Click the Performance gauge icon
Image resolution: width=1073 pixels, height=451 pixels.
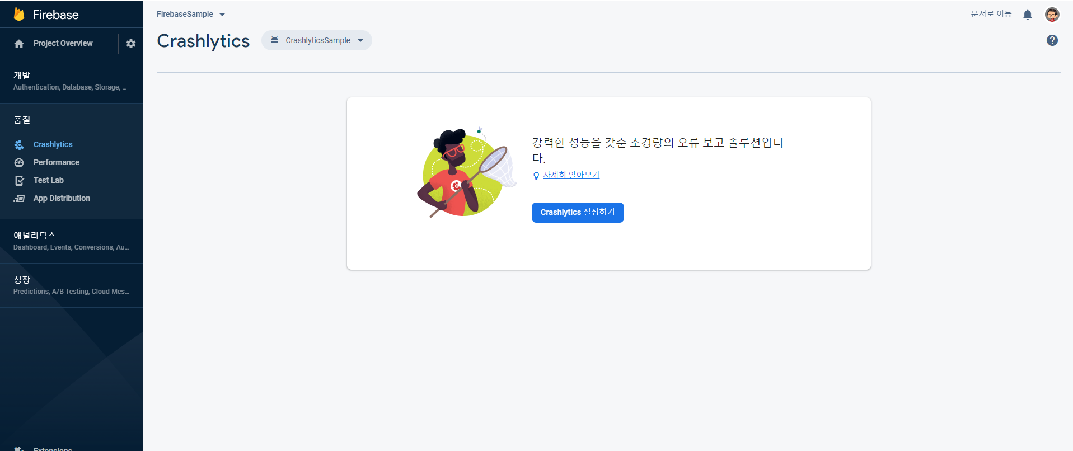tap(19, 163)
